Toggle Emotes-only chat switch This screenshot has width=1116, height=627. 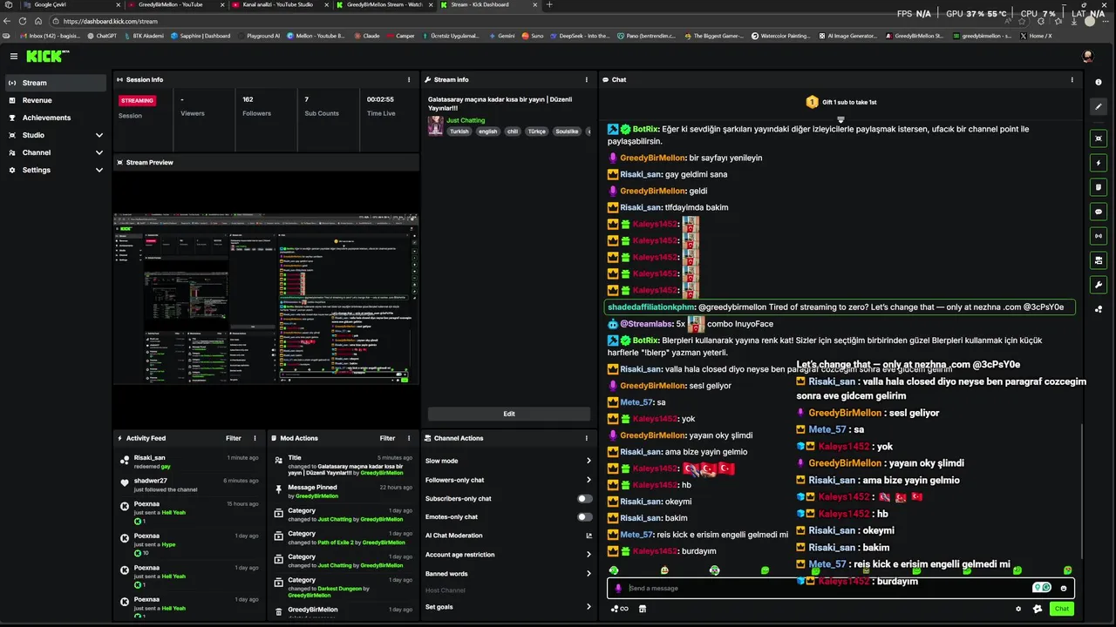point(584,517)
